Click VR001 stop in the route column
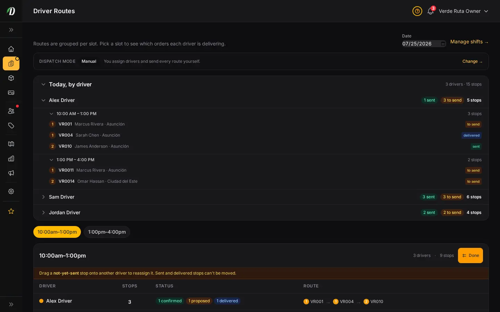The width and height of the screenshot is (500, 312). 314,302
